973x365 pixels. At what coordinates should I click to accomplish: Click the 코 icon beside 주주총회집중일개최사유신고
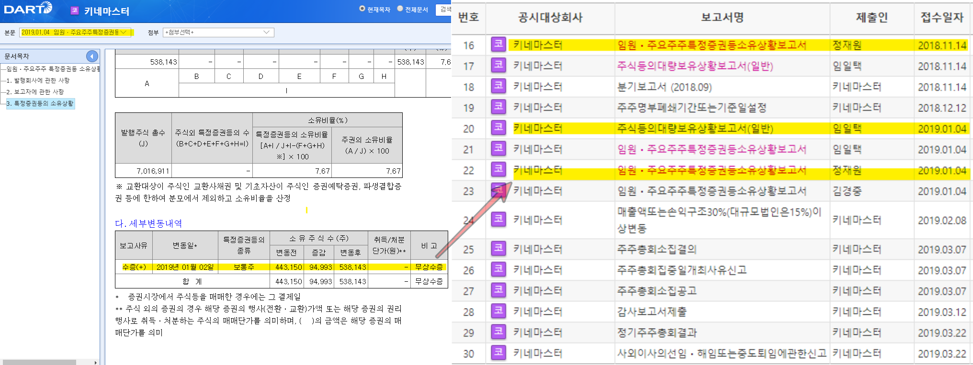click(x=498, y=270)
